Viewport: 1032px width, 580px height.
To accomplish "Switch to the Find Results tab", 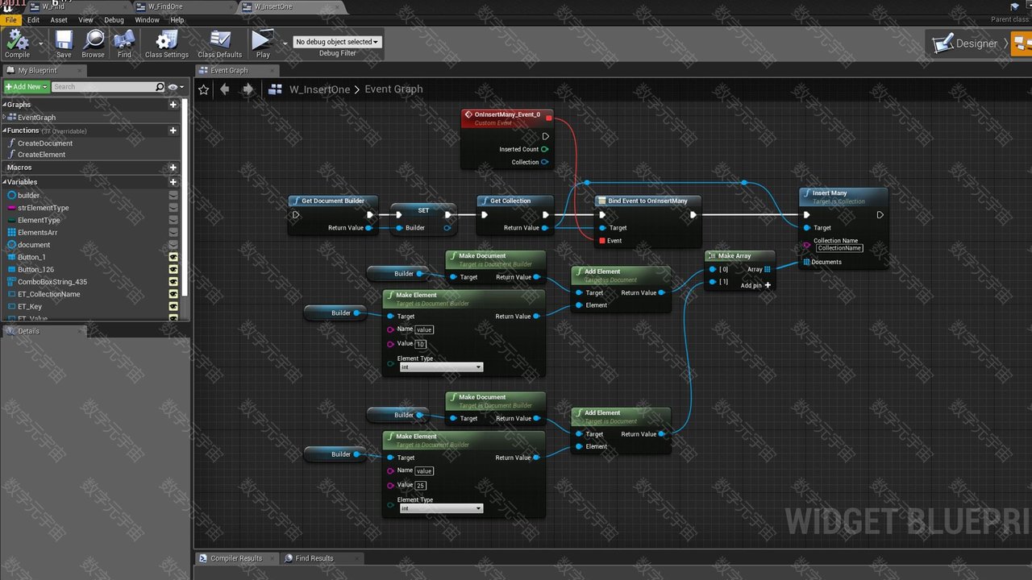I will pos(314,558).
